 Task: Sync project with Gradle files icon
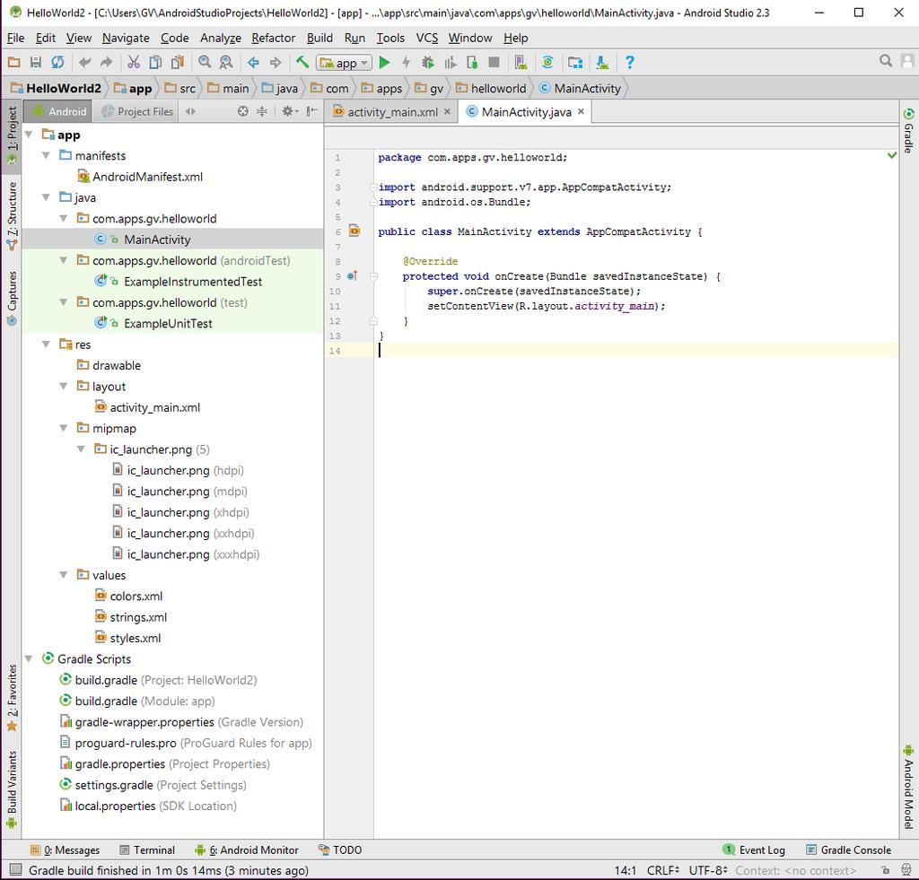548,62
